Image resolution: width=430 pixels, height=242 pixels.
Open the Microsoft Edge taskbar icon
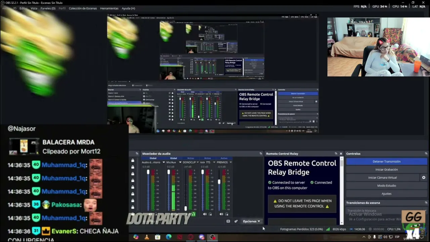pos(169,237)
